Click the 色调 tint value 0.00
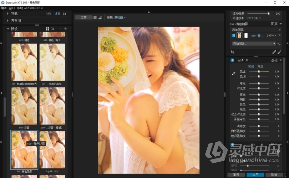 (277, 76)
